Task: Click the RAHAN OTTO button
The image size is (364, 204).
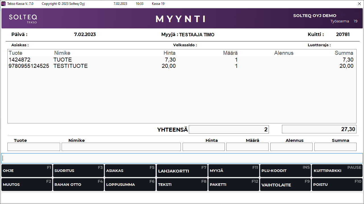Action: point(78,184)
